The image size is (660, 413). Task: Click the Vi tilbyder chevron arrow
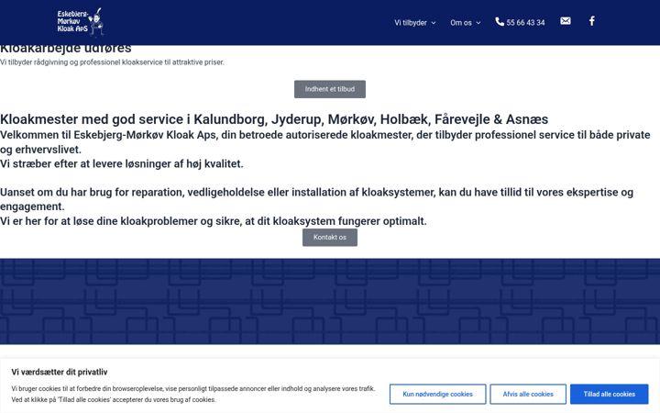434,23
